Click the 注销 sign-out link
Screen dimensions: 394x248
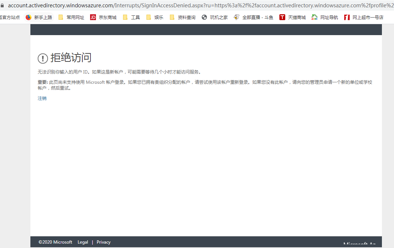click(x=42, y=98)
